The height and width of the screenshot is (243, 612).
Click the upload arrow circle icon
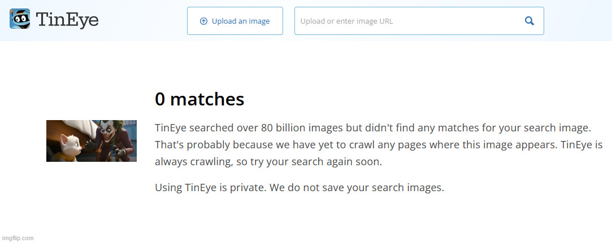203,21
